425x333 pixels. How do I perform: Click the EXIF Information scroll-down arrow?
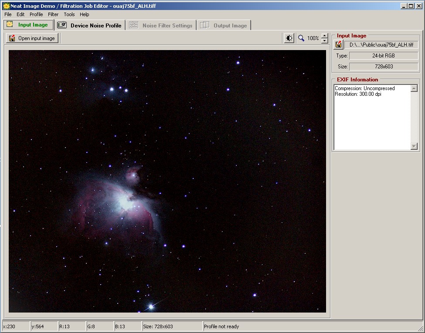click(x=414, y=146)
